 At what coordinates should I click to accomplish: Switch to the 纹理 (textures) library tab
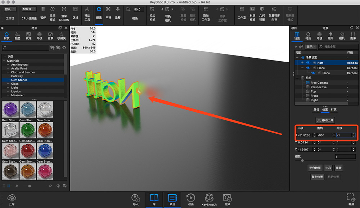(28, 36)
